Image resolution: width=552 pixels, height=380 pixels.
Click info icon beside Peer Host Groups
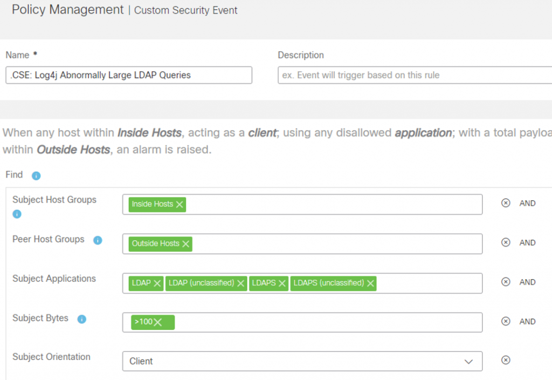point(98,240)
